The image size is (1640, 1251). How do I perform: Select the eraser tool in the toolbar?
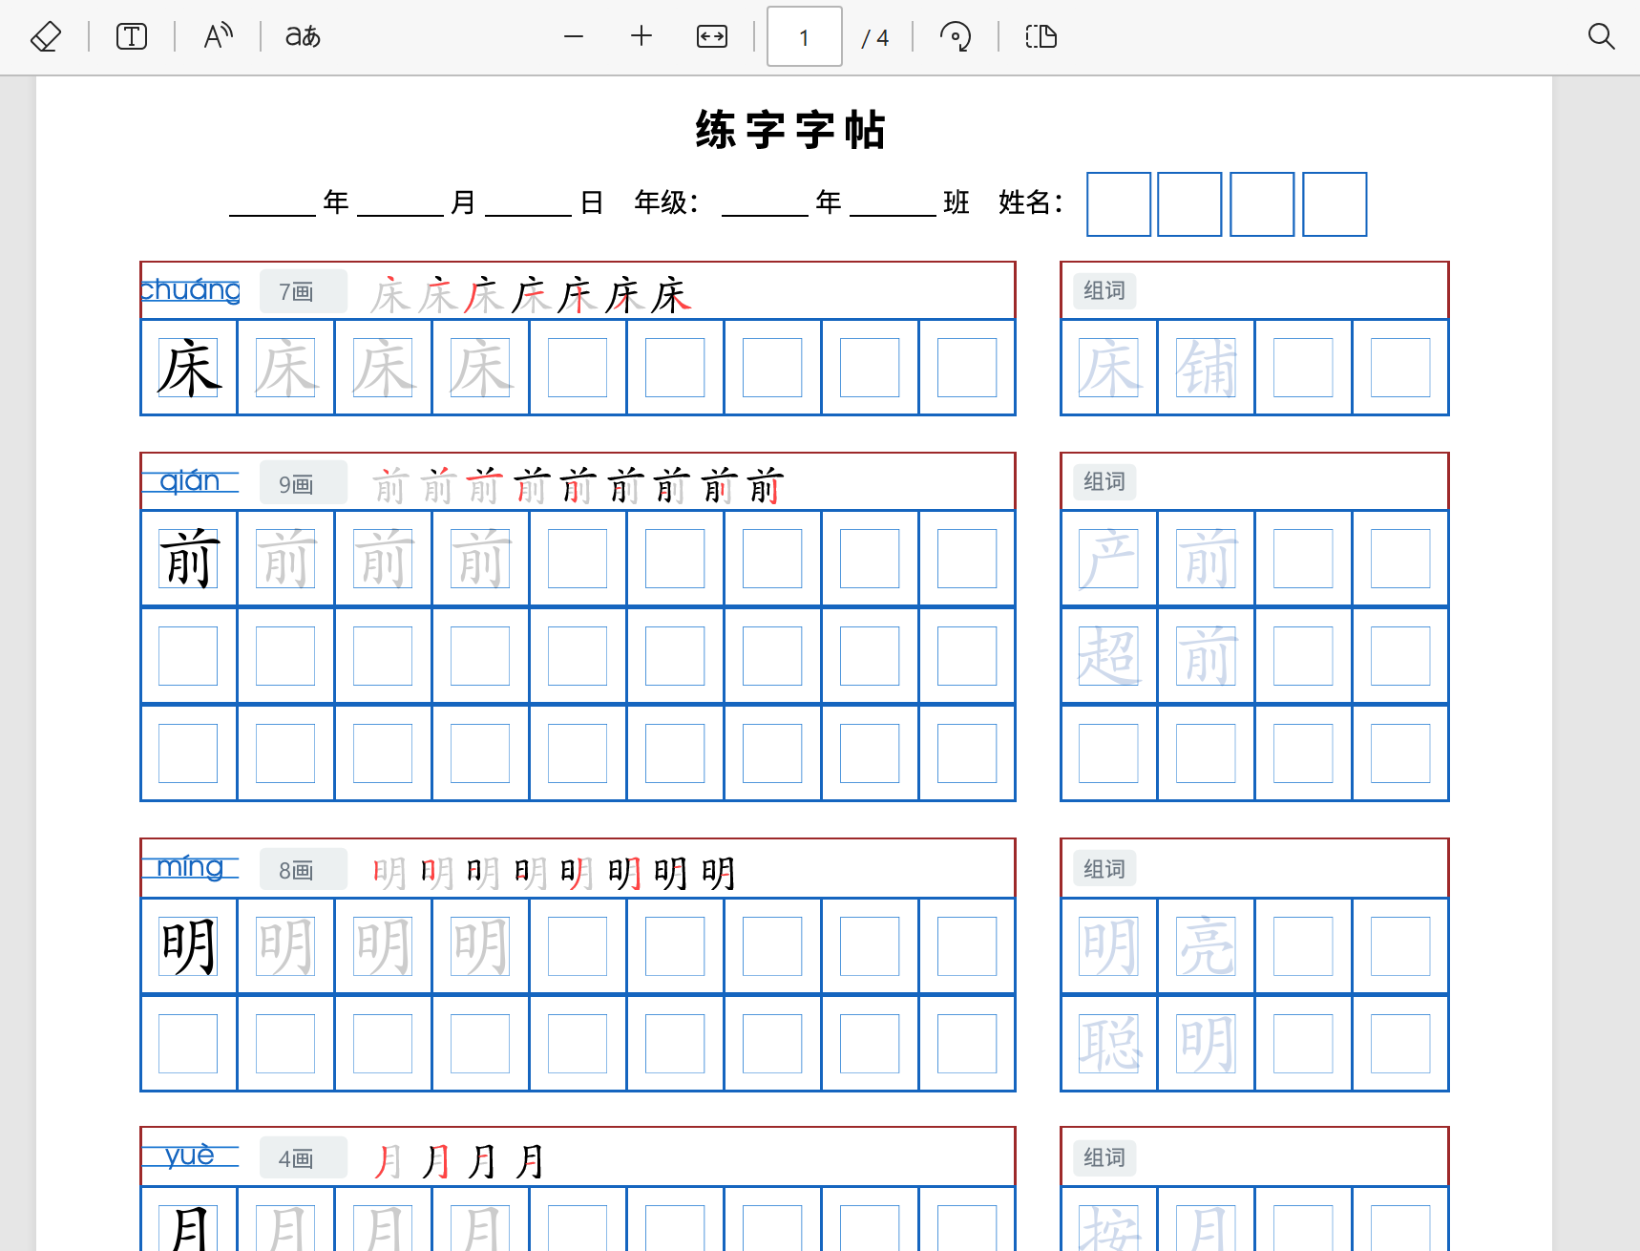click(x=46, y=37)
